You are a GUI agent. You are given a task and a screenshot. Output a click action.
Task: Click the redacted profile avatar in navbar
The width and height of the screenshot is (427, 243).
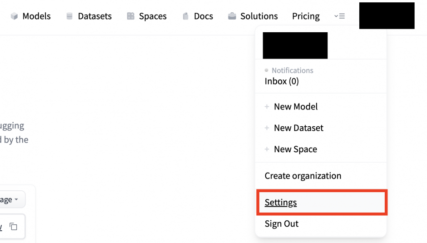point(387,16)
